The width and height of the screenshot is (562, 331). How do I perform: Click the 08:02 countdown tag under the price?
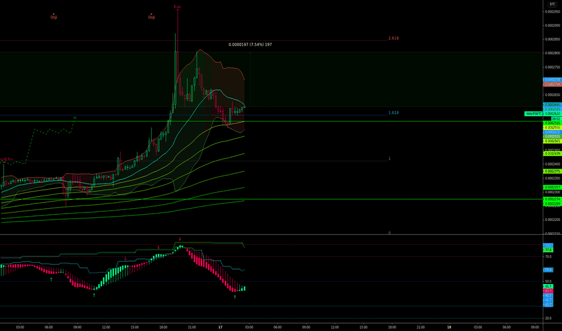556,119
